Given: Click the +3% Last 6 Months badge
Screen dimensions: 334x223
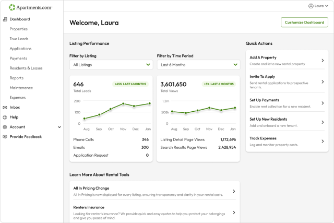Looking at the screenshot, I should (219, 84).
